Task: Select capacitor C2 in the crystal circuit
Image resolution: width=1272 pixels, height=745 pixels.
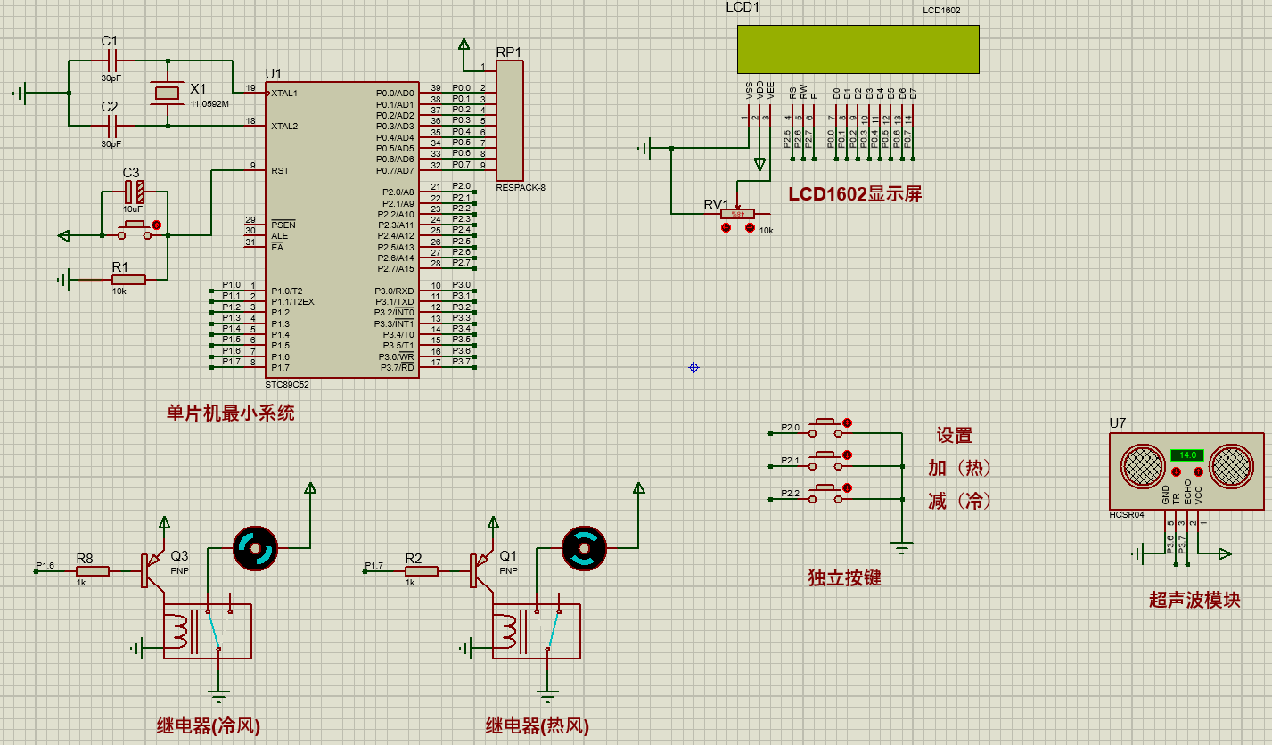Action: click(x=111, y=126)
